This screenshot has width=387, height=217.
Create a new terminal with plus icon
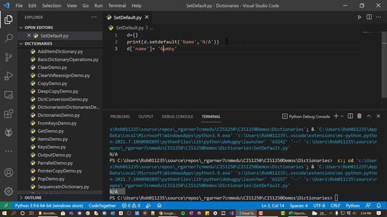[x=336, y=116]
